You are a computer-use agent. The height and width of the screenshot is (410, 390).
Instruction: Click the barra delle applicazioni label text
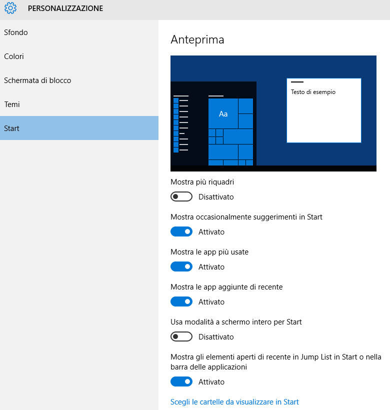coord(208,367)
